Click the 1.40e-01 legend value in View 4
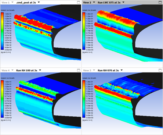 (8, 82)
